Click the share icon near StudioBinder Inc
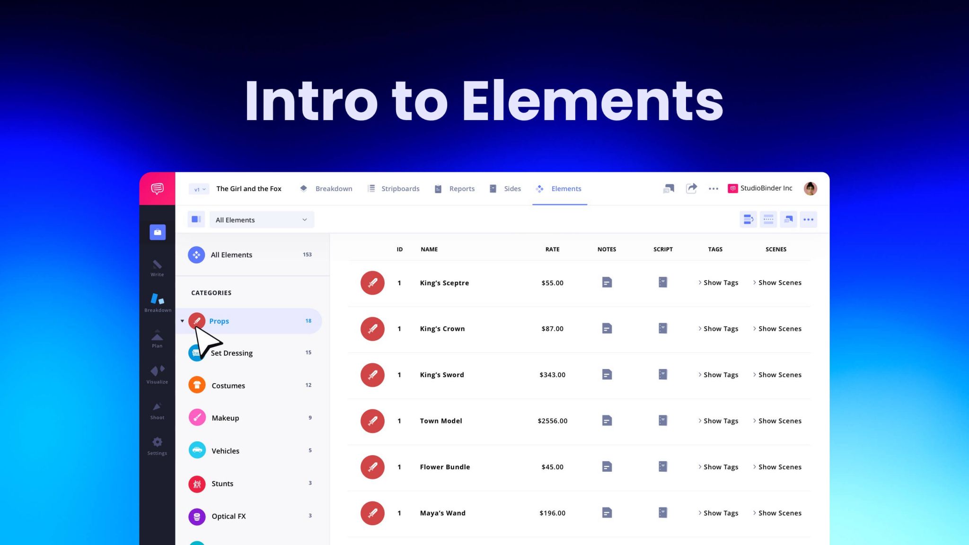 692,188
